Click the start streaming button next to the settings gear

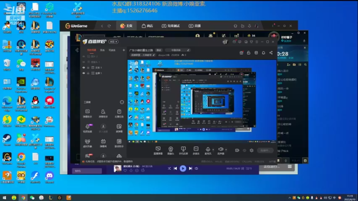[265, 151]
